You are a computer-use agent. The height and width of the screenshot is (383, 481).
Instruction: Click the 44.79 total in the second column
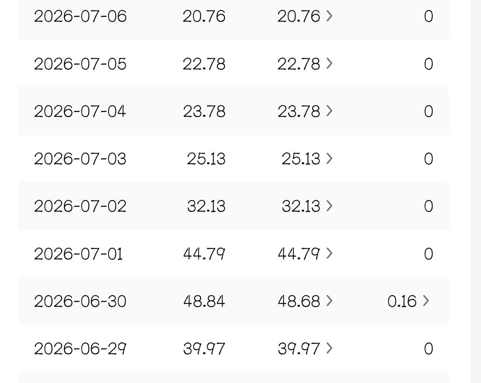click(x=204, y=254)
